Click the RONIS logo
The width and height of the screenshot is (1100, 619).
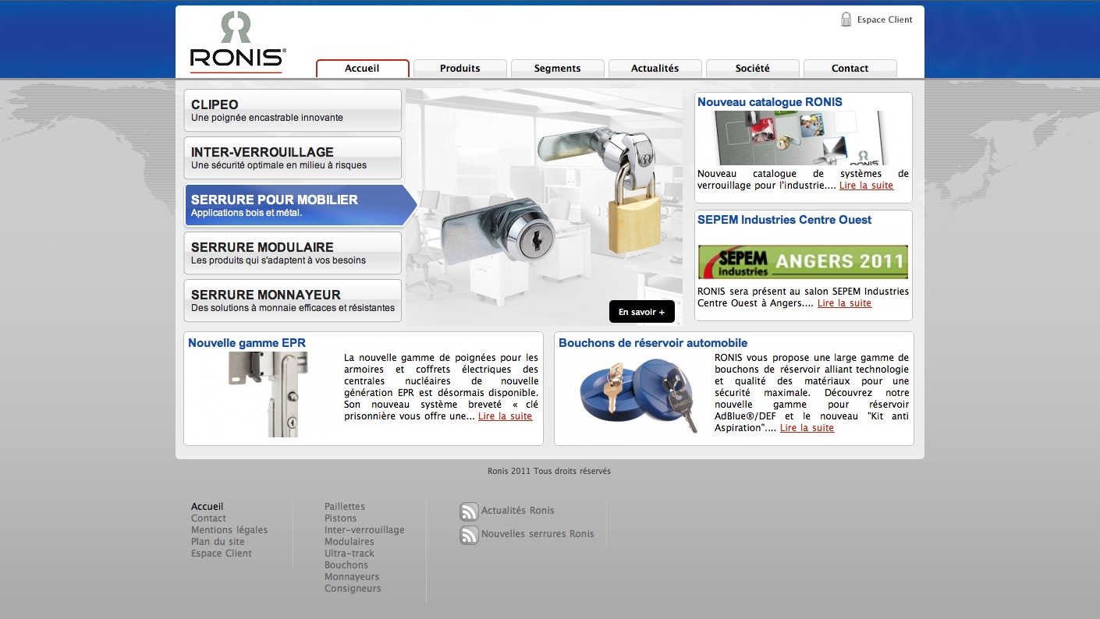pyautogui.click(x=238, y=41)
